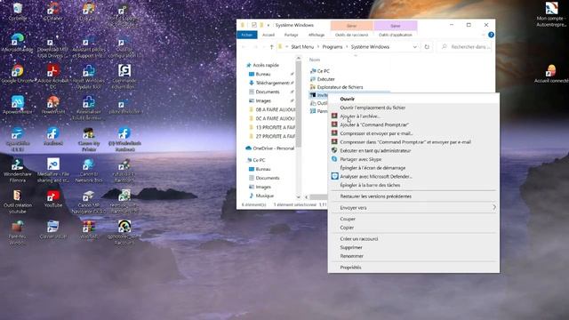Expand the Envoyer vers submenu
Viewport: 569px width, 320px height.
point(413,207)
